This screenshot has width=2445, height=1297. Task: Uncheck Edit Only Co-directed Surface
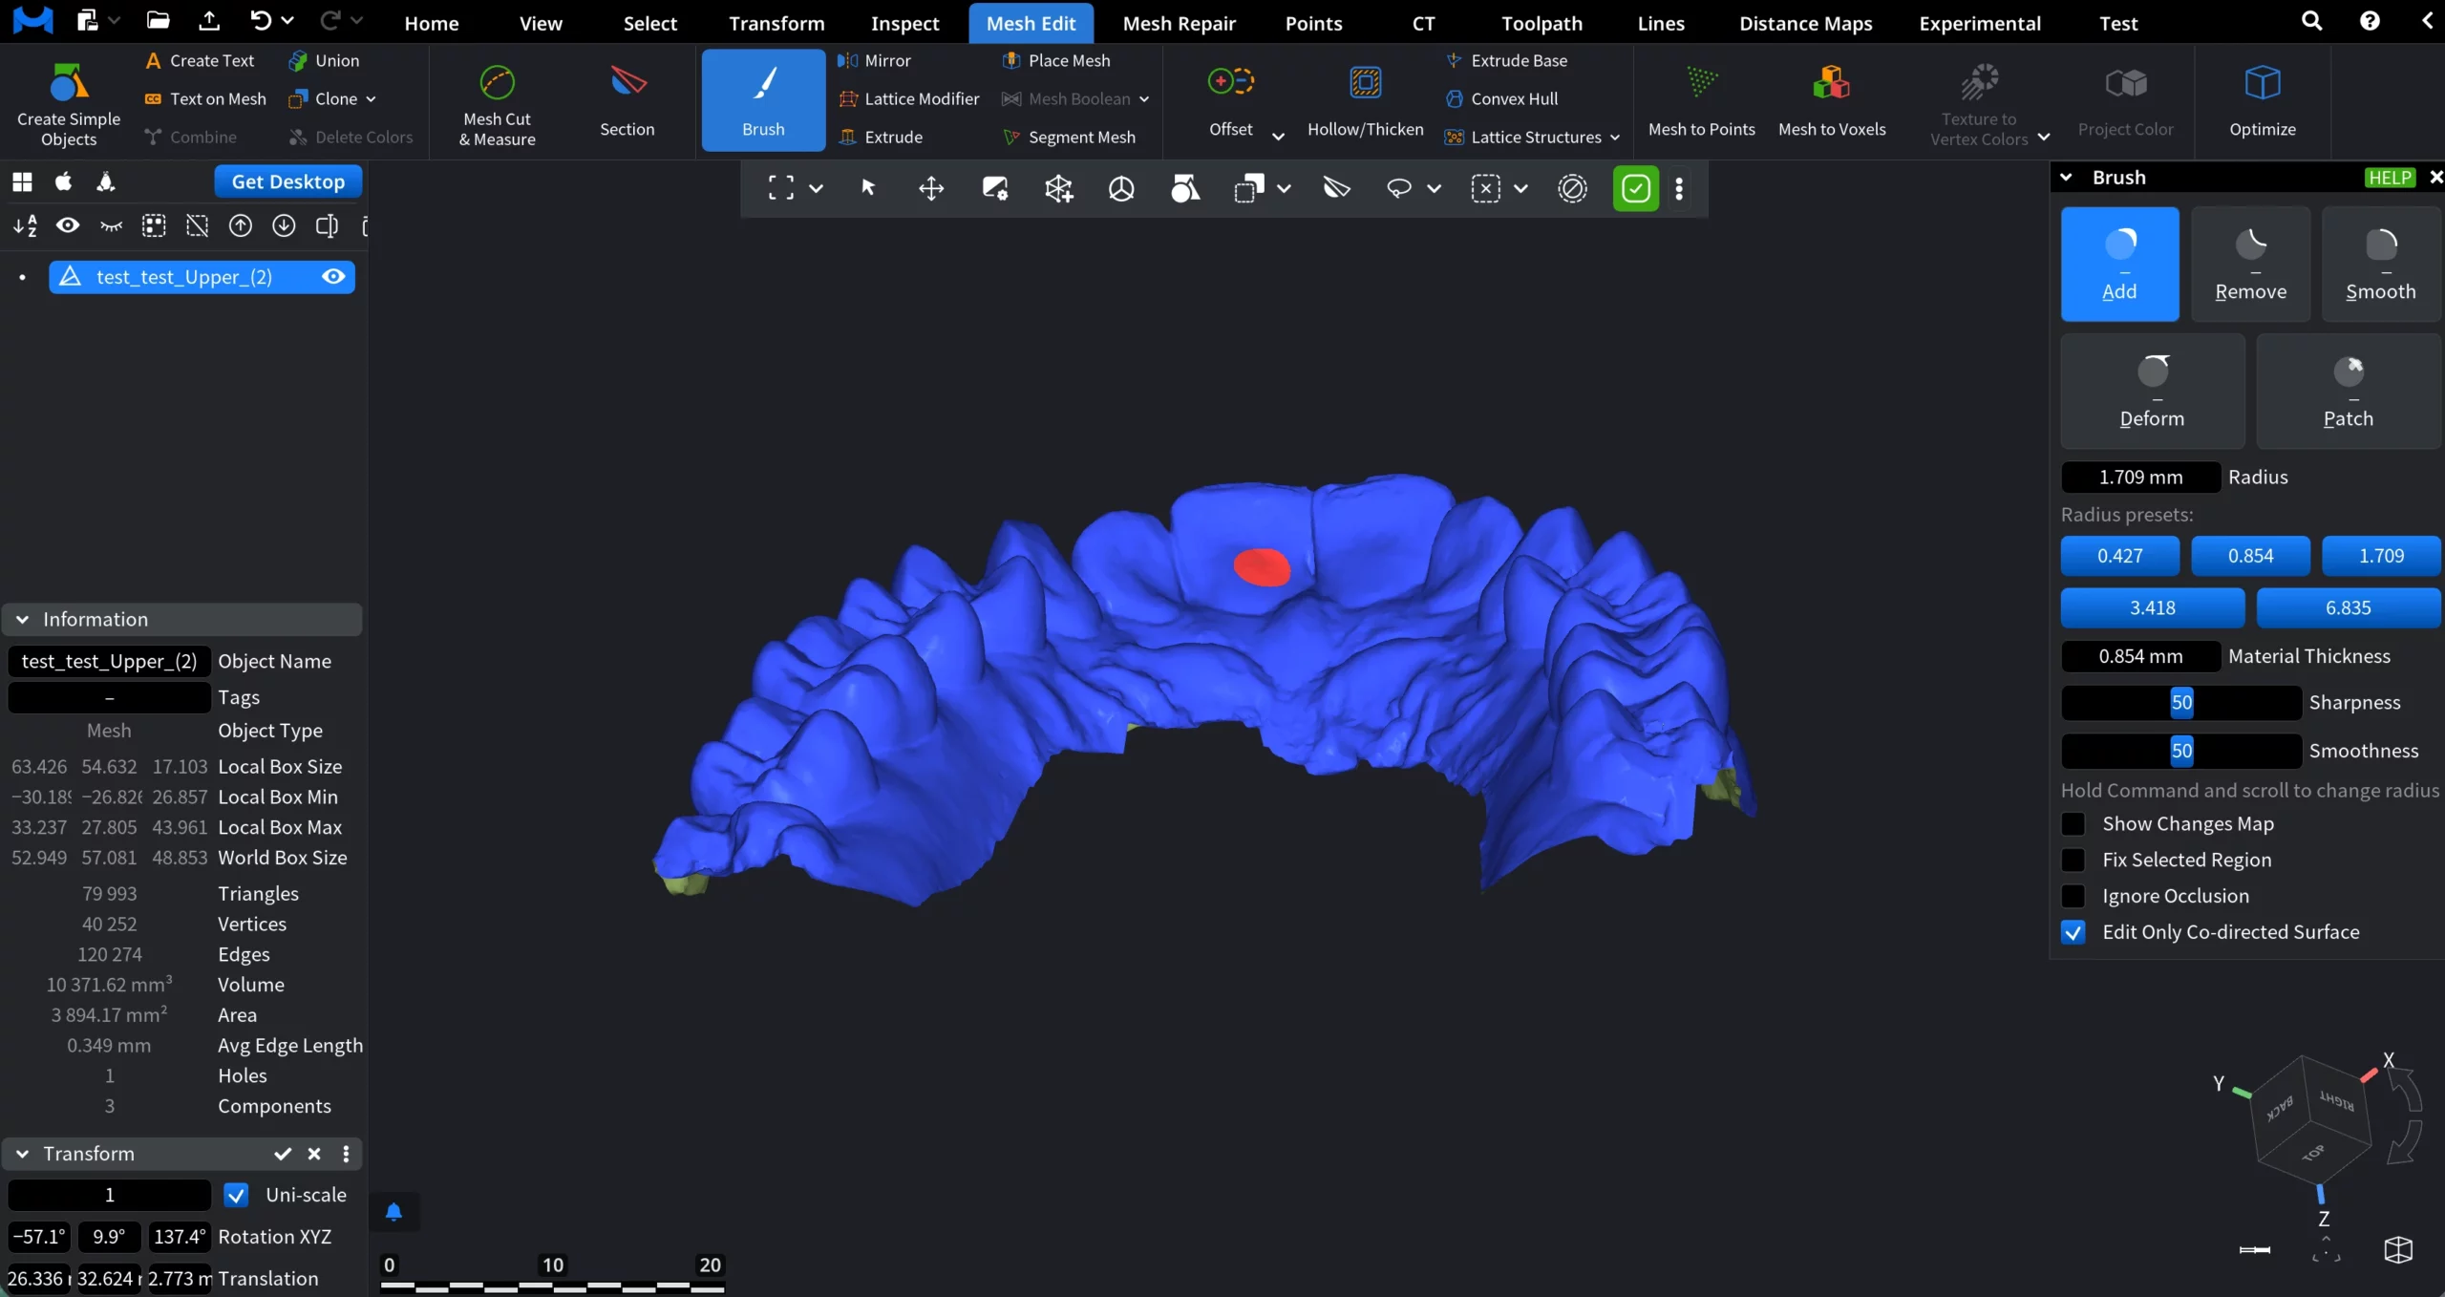2073,932
